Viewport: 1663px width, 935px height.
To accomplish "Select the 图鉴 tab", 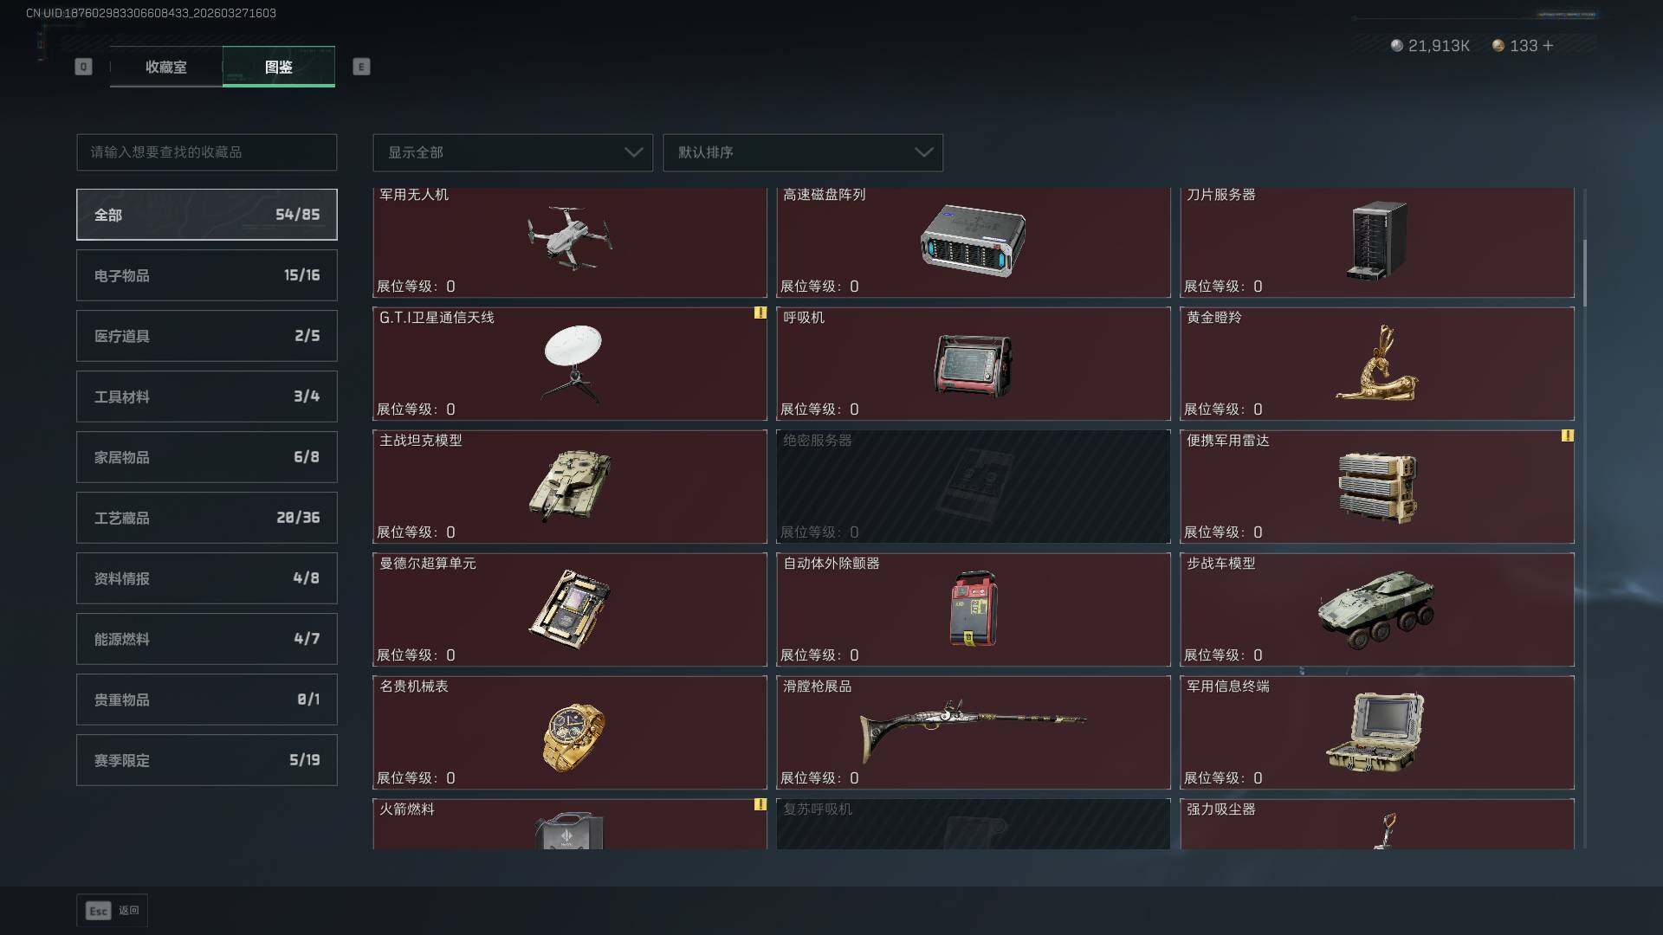I will coord(279,67).
